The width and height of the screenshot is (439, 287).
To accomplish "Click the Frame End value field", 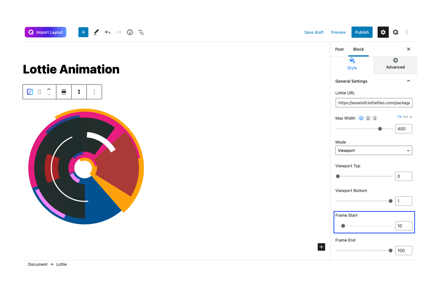I will tap(404, 251).
